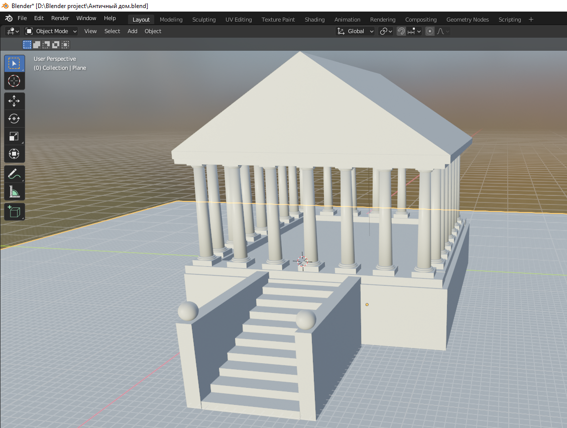Switch to the Shading workspace tab
This screenshot has width=567, height=428.
(314, 20)
